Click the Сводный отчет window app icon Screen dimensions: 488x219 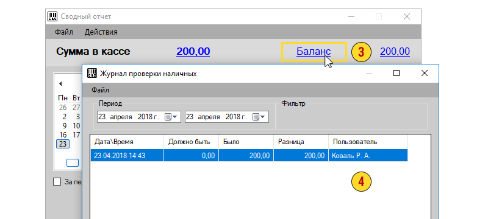52,16
